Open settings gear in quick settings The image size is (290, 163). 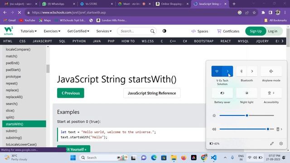tap(281, 144)
